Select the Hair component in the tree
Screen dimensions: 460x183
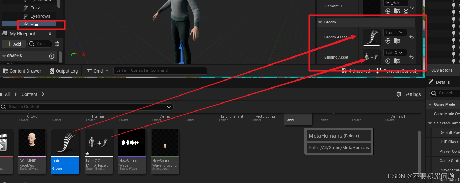[x=34, y=24]
